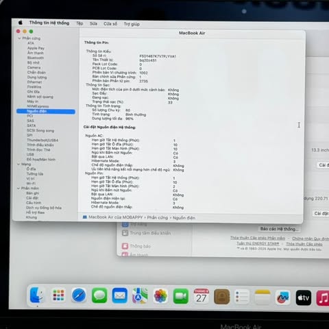The image size is (329, 329).
Task: Open Reminders from the Dock
Action: tap(242, 297)
